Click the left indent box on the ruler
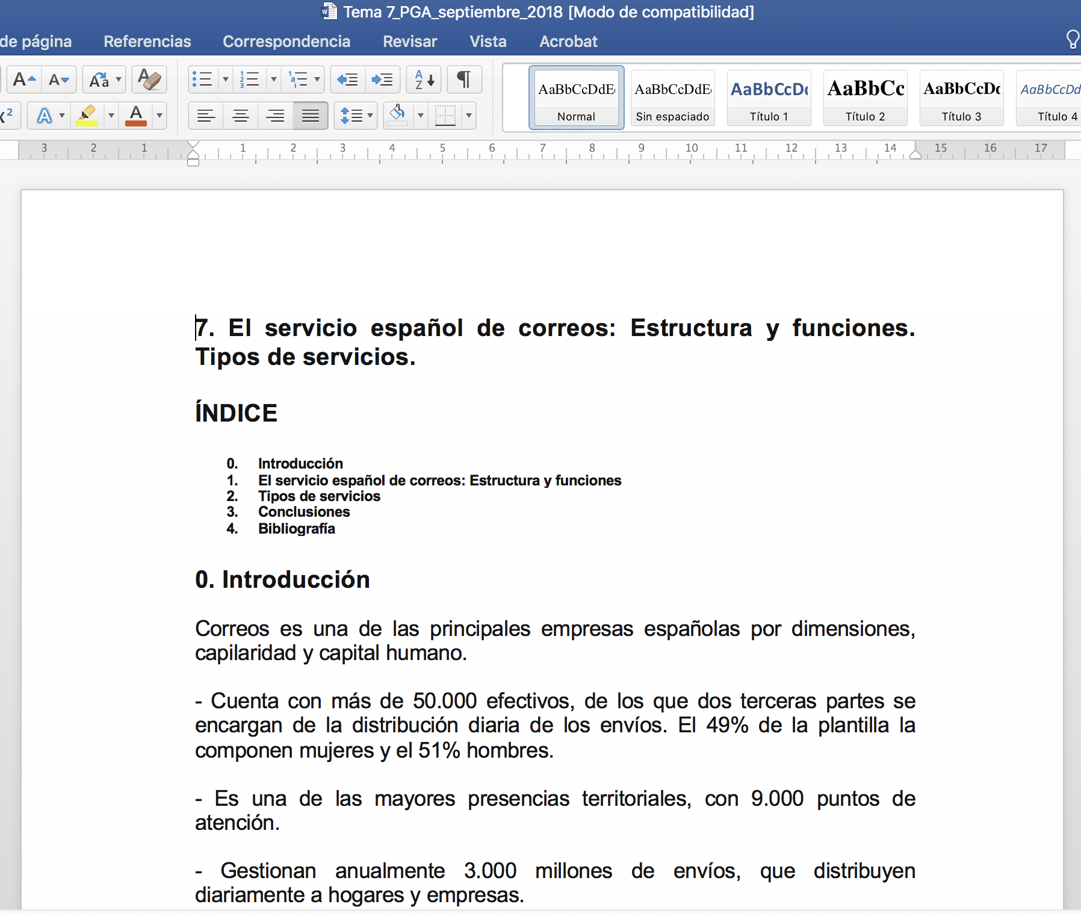The width and height of the screenshot is (1081, 913). point(193,162)
